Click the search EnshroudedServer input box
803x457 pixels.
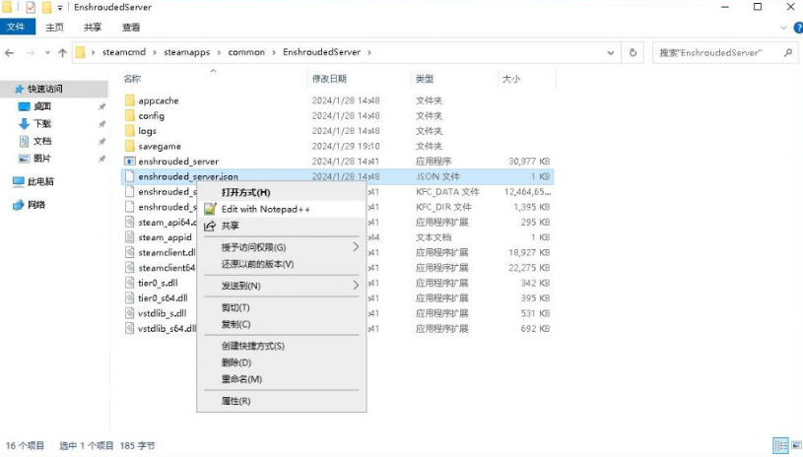click(x=724, y=52)
